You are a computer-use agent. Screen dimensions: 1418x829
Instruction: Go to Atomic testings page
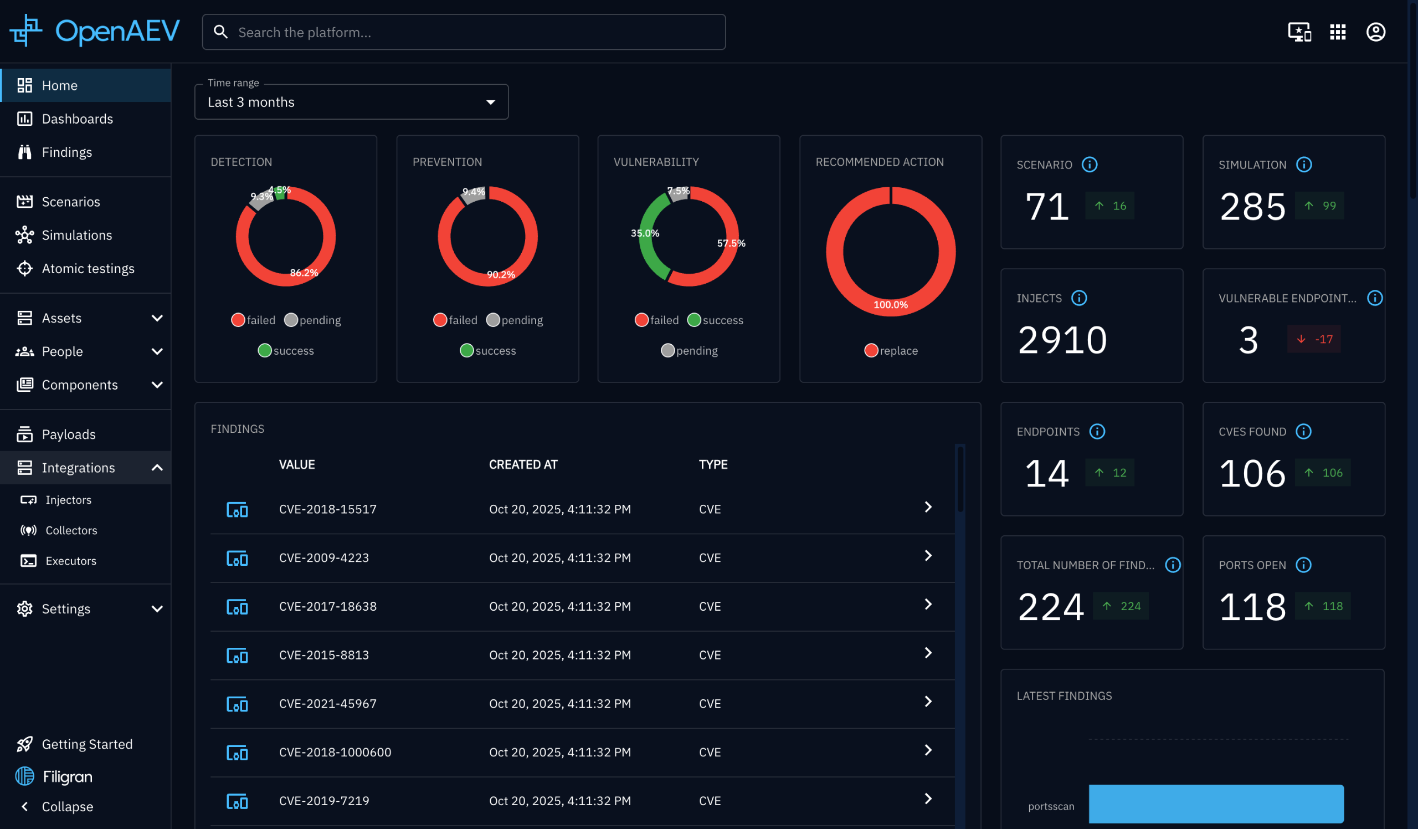point(88,268)
